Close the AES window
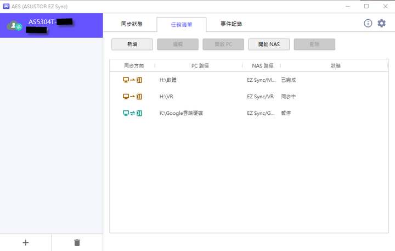 coord(386,6)
